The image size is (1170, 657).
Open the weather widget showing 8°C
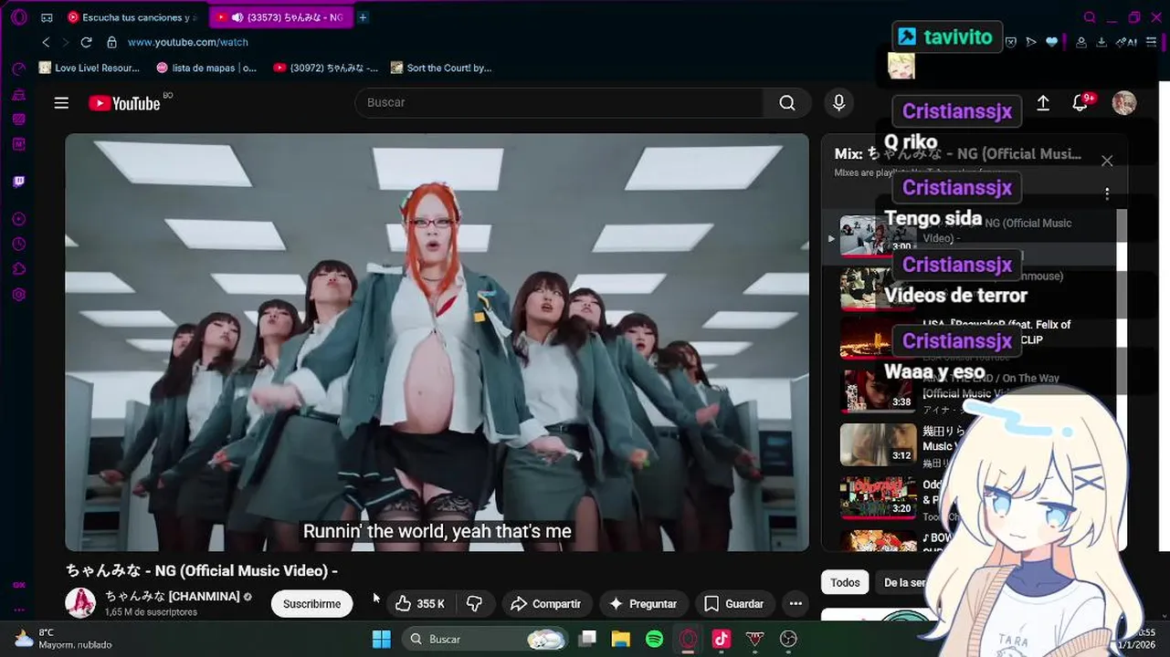point(62,639)
